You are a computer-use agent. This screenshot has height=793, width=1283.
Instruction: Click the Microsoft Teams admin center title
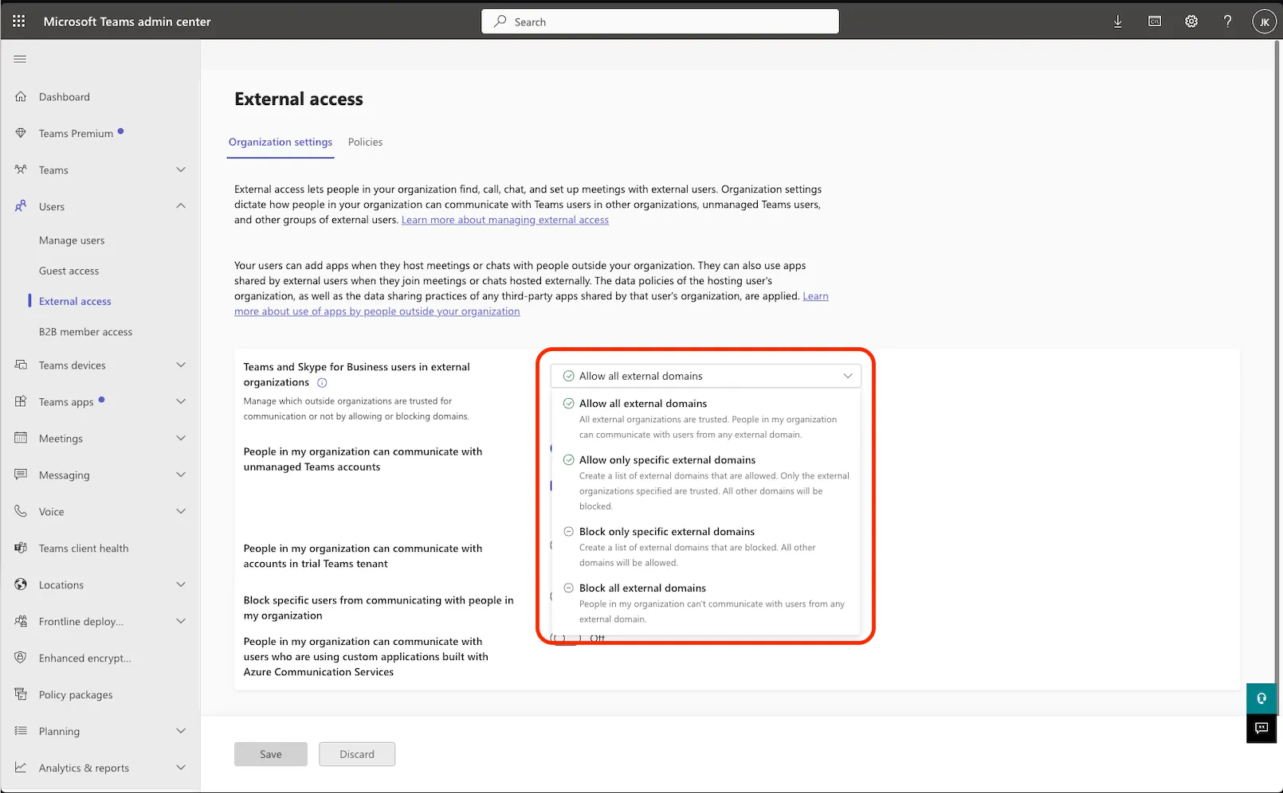pyautogui.click(x=128, y=21)
